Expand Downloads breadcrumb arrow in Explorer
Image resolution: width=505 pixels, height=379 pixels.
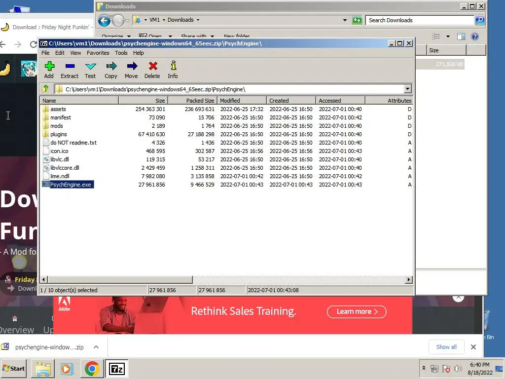[198, 20]
